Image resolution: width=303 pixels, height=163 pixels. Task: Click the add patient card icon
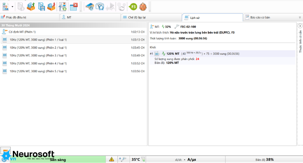[x=62, y=7]
